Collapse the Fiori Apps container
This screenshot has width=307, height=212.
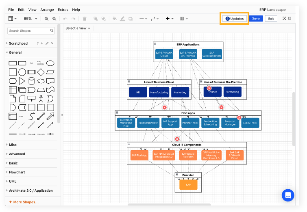[x=117, y=112]
